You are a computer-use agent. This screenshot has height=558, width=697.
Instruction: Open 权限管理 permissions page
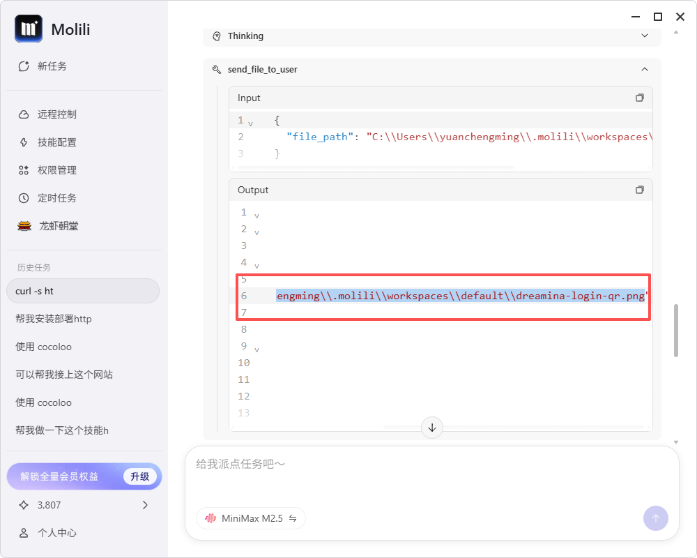coord(56,170)
